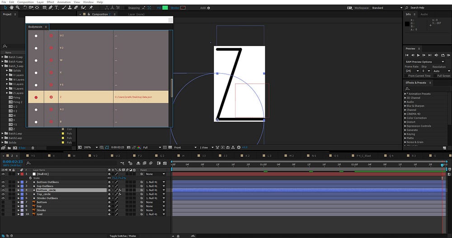
Task: Select the Clone Stamp tool
Action: coord(70,8)
